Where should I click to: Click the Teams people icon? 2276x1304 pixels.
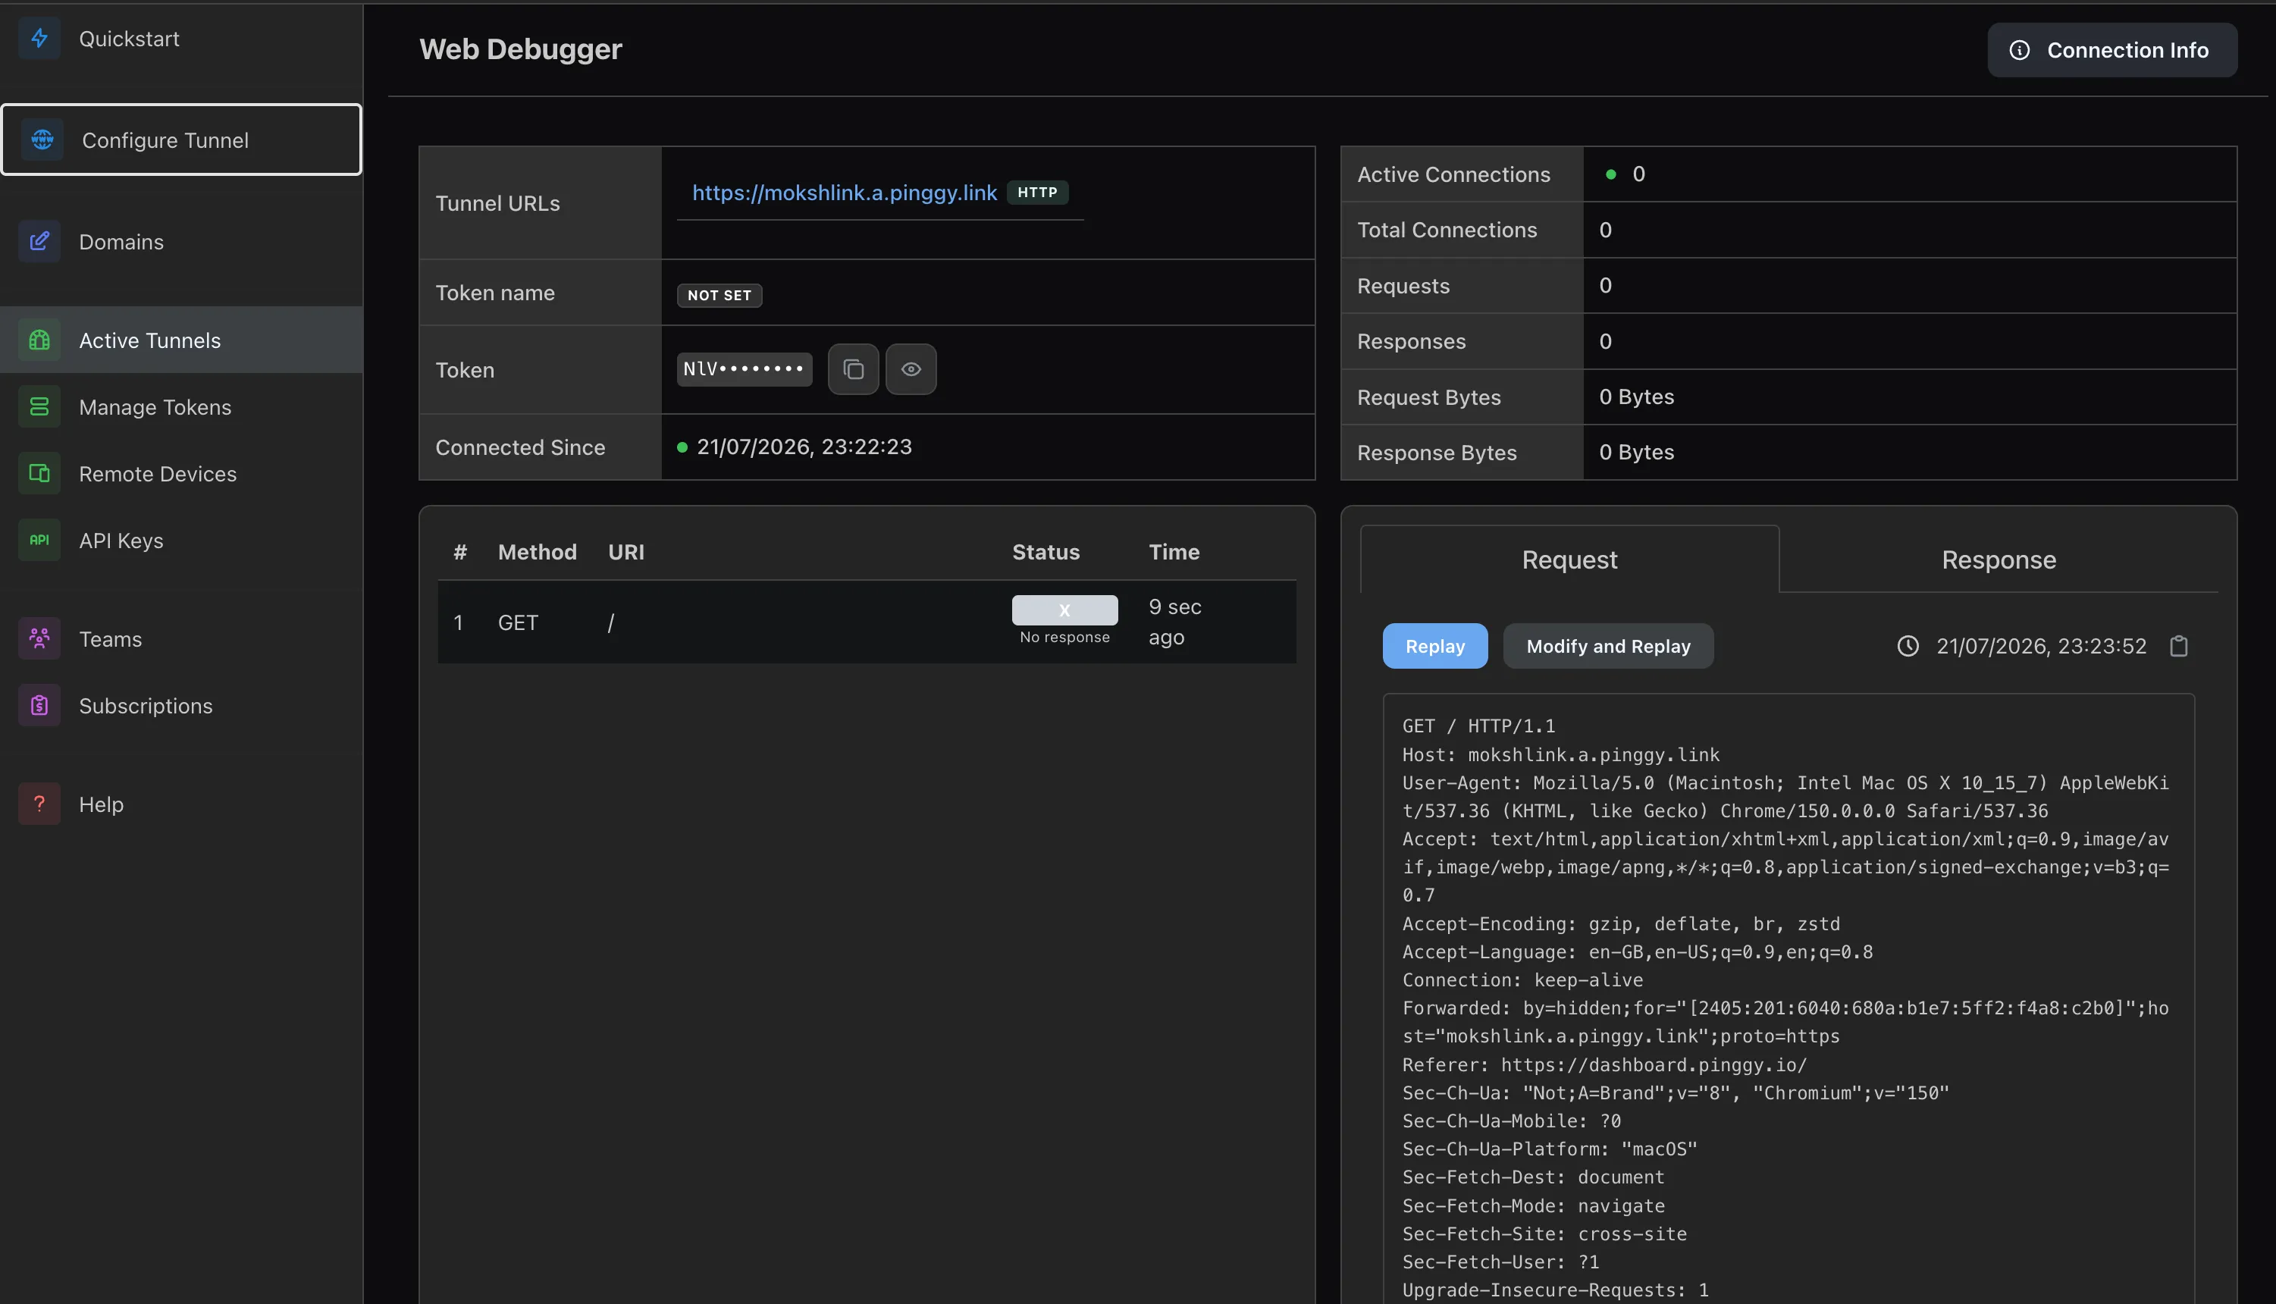coord(39,638)
